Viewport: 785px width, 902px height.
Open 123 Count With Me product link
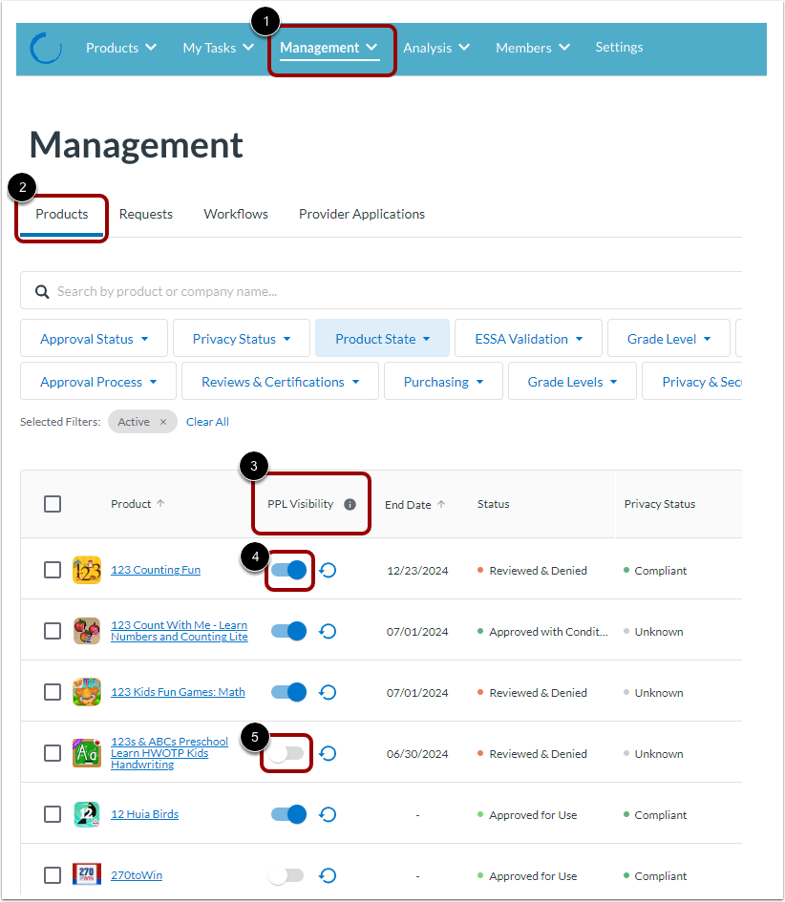179,631
